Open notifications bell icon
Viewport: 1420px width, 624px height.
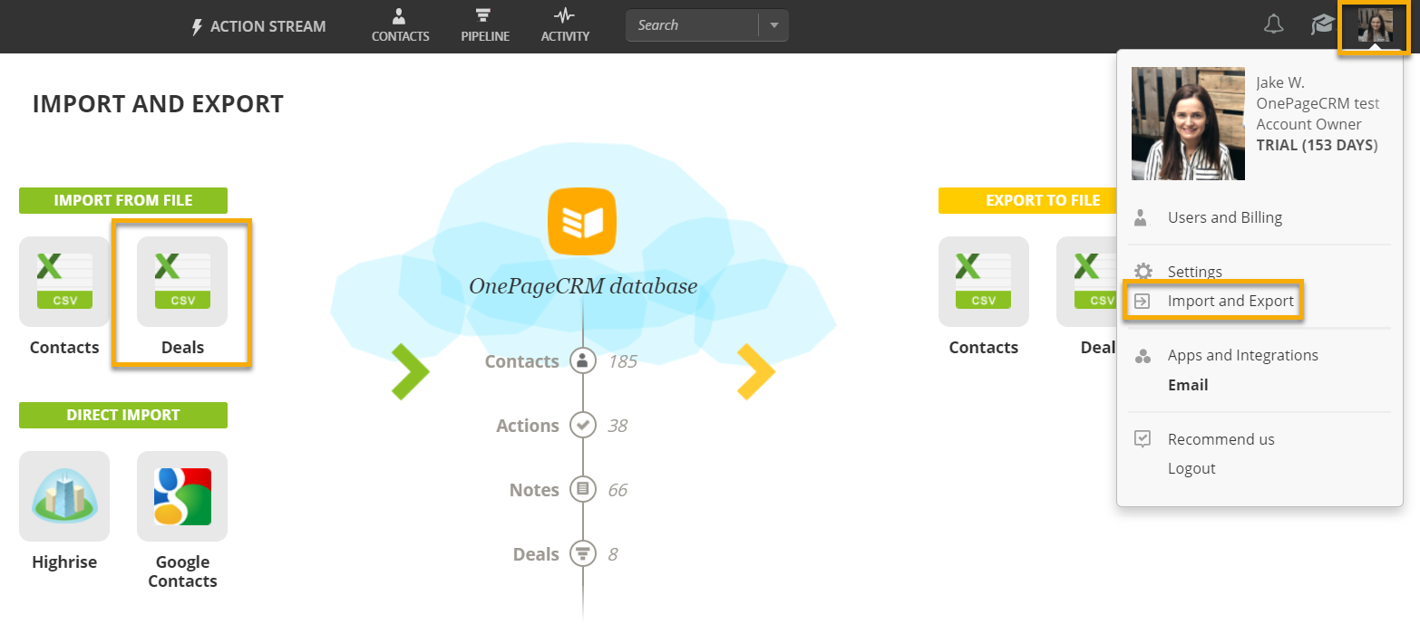(x=1274, y=25)
